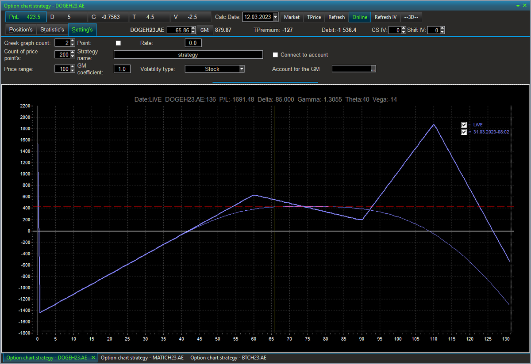Click the Theta indicator T 4.5
The height and width of the screenshot is (364, 531).
149,17
